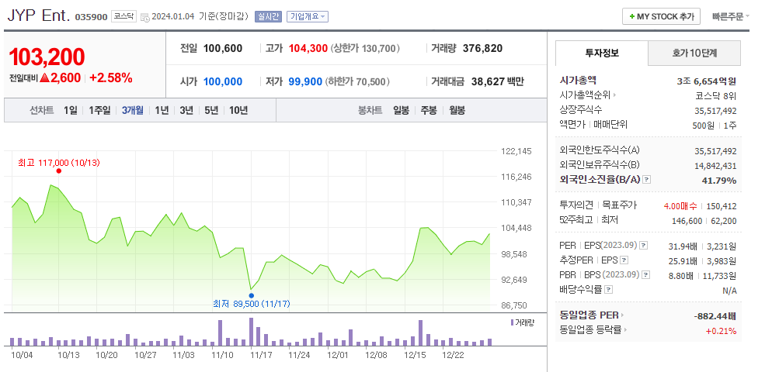Click the 목표주가 value 150,412
779x372 pixels.
722,206
